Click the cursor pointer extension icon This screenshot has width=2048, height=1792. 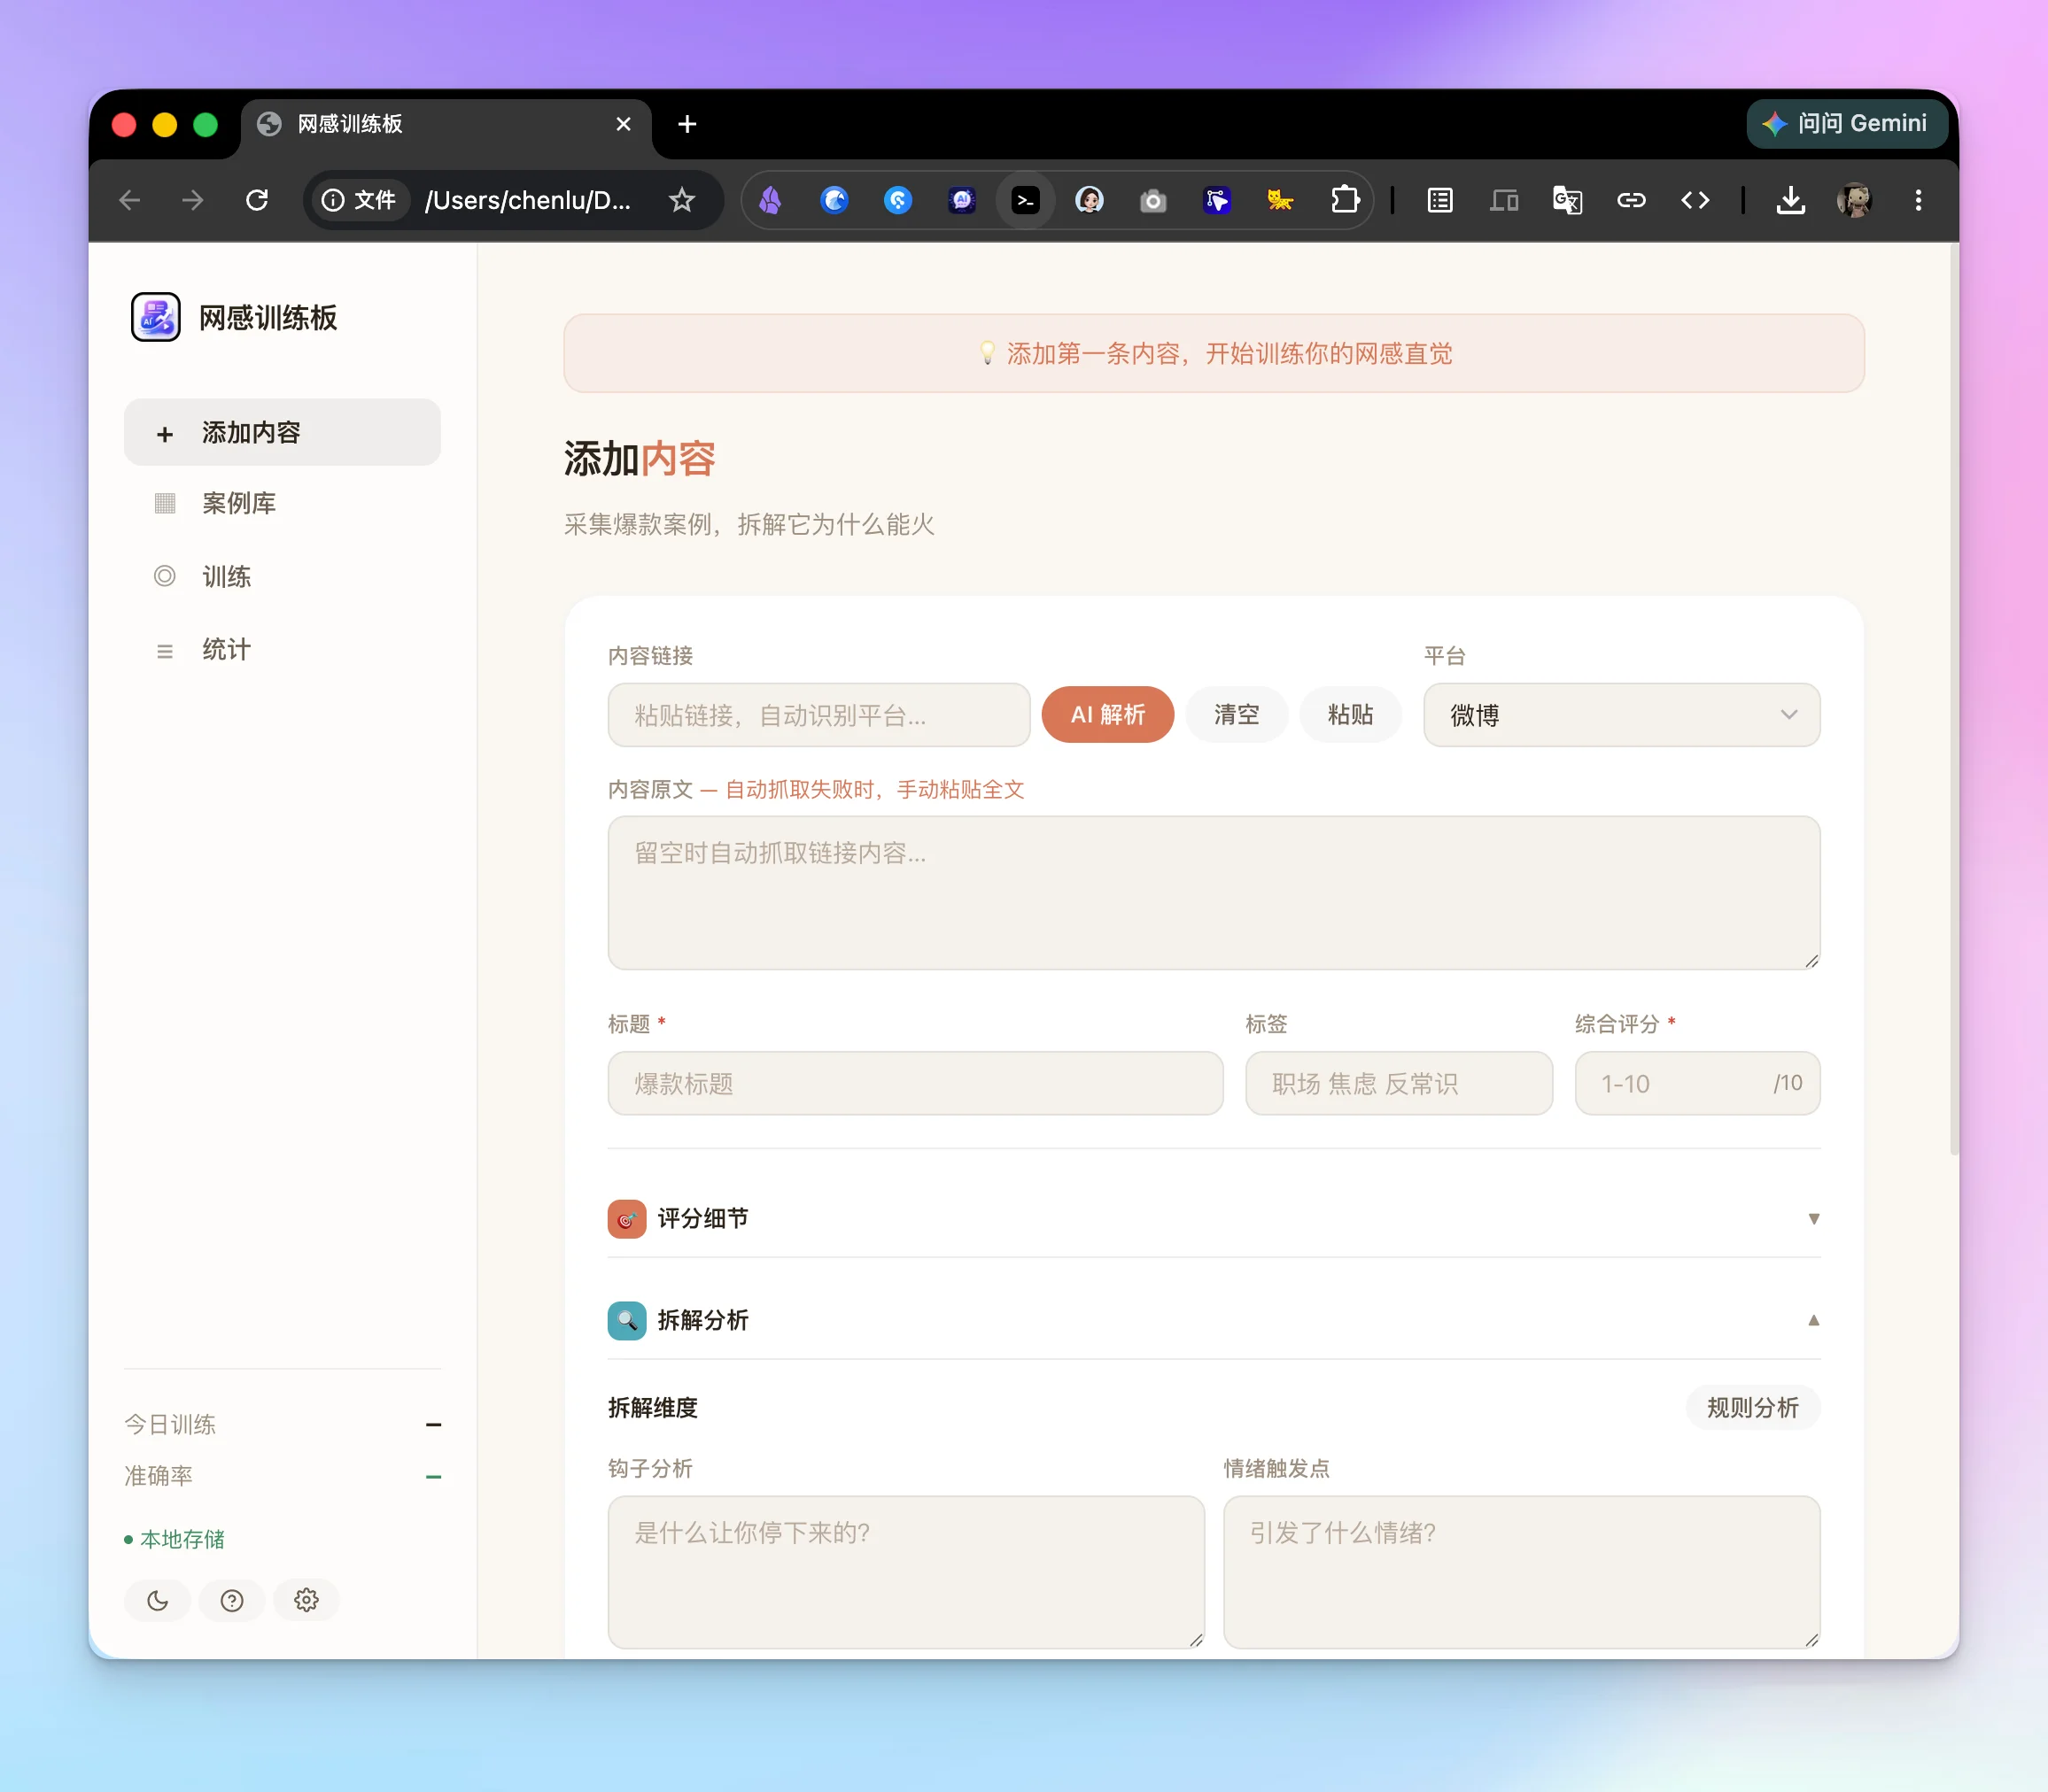coord(1216,200)
